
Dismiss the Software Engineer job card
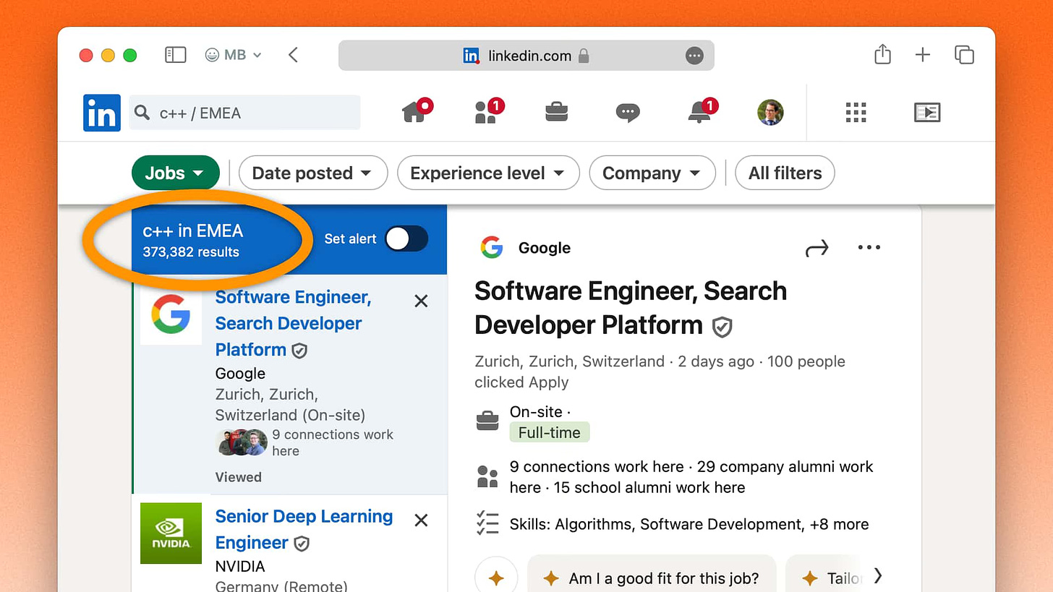click(421, 301)
